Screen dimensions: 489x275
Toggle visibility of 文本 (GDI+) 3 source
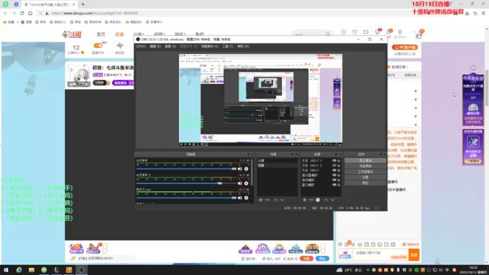pyautogui.click(x=334, y=161)
